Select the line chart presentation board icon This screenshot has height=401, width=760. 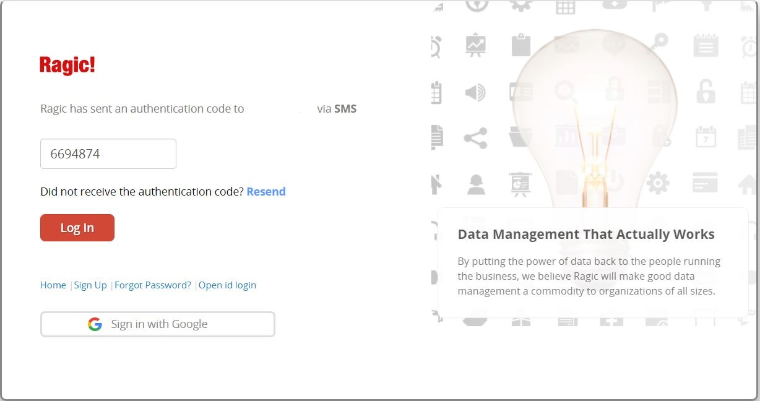[x=475, y=46]
